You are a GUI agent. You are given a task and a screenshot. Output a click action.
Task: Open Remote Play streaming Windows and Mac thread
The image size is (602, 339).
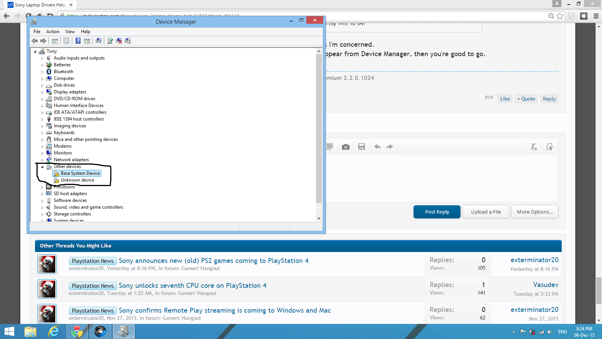(225, 310)
